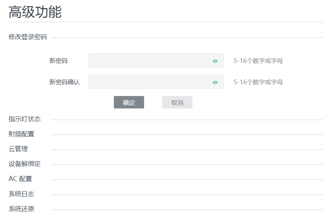This screenshot has height=219, width=323.
Task: Select hint text beside 新密码 field
Action: pos(258,61)
